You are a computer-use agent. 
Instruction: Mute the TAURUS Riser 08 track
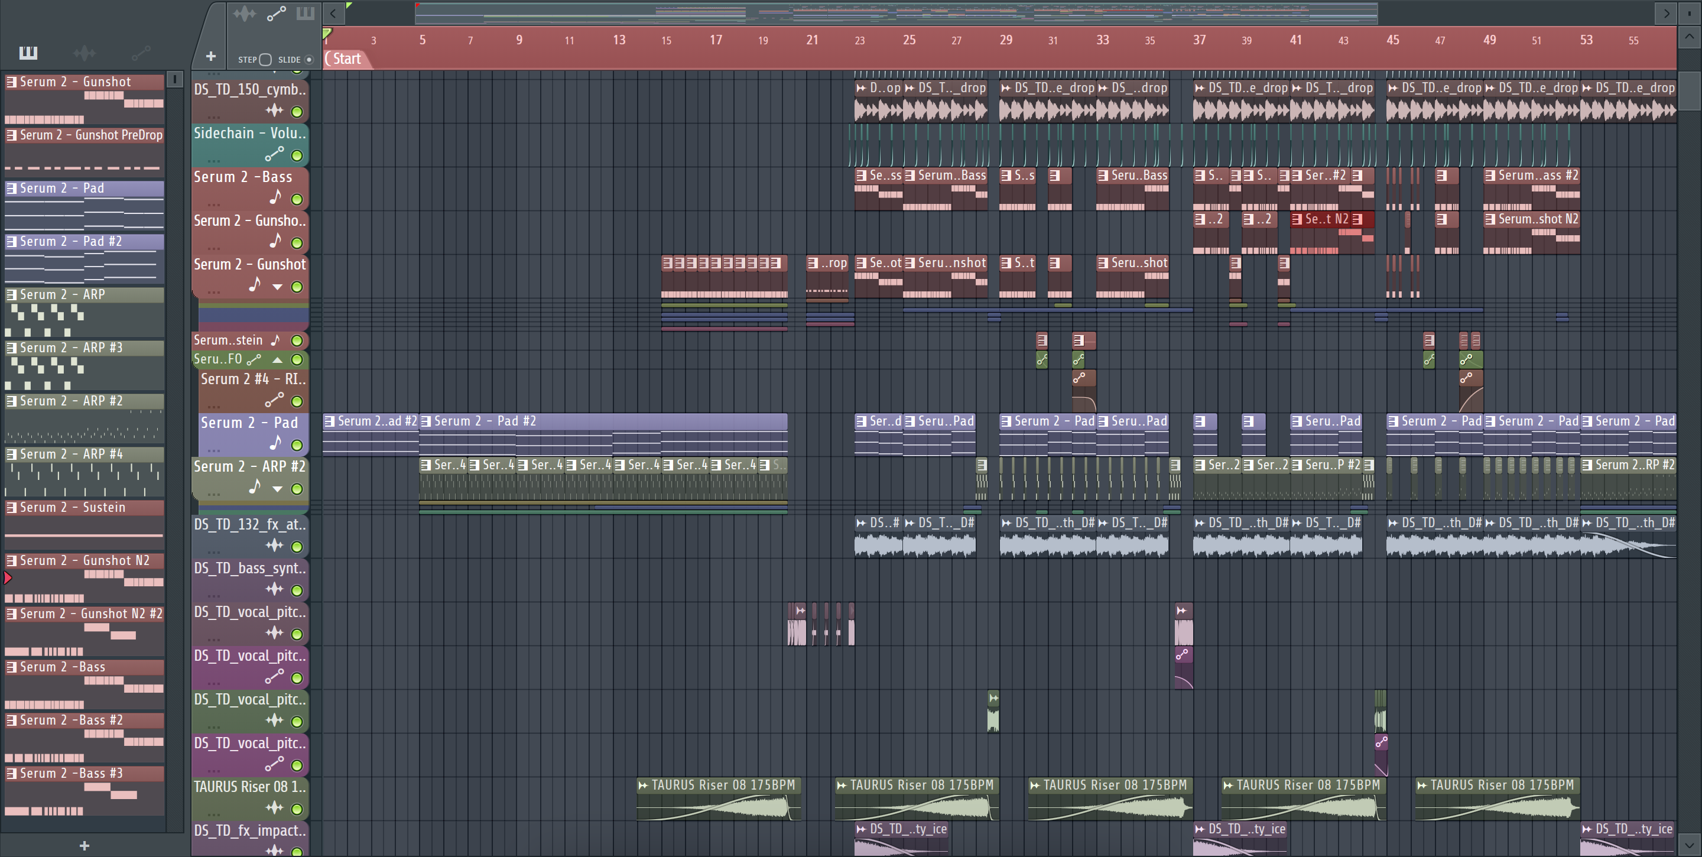[x=297, y=810]
